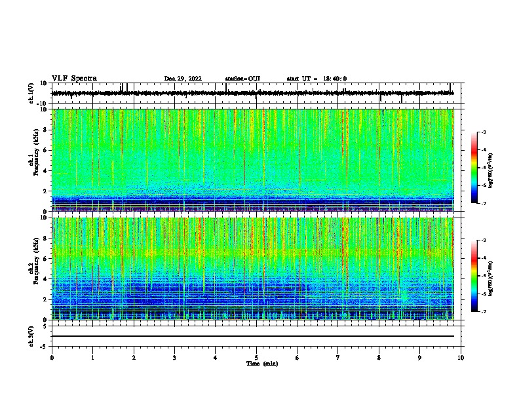The width and height of the screenshot is (519, 401).
Task: Click the "4" kHz tick on ch.2 spectrogram
Action: tap(45, 279)
